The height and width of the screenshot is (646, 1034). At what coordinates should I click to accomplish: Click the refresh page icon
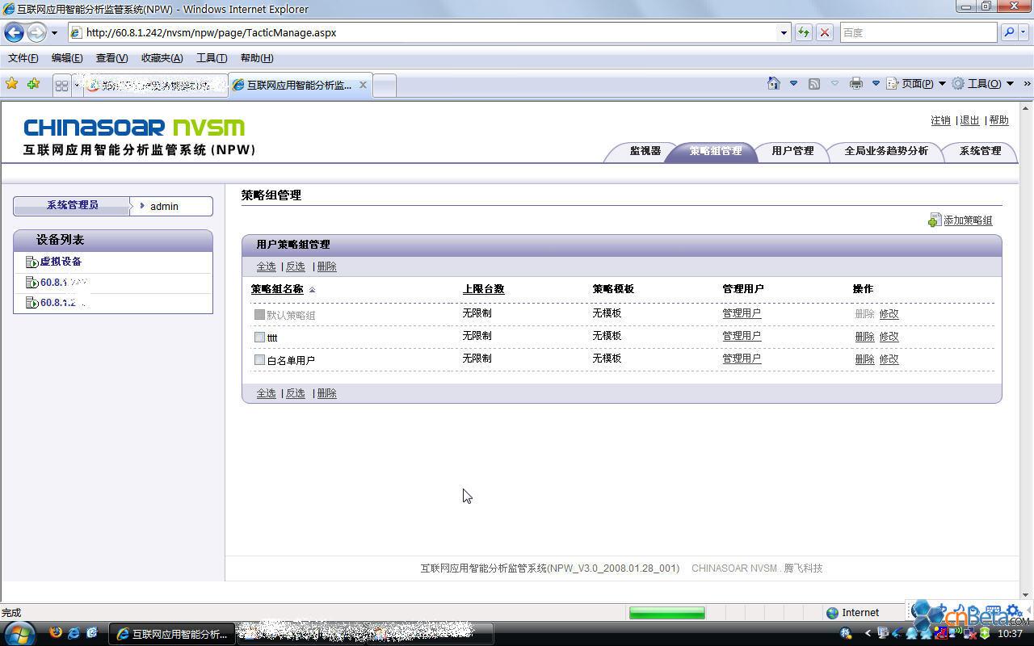pos(803,32)
